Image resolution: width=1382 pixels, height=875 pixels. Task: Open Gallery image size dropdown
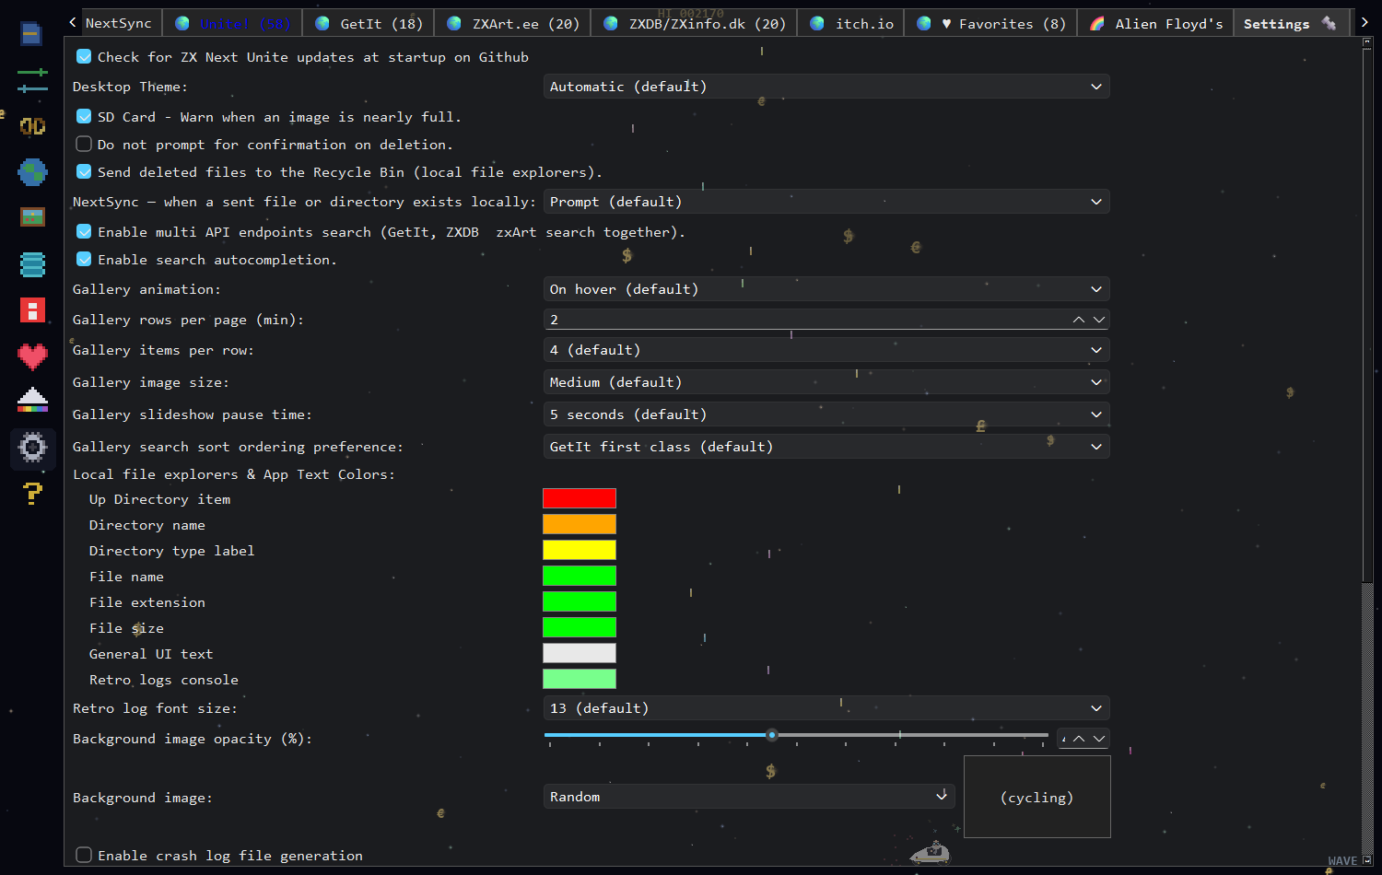(826, 382)
